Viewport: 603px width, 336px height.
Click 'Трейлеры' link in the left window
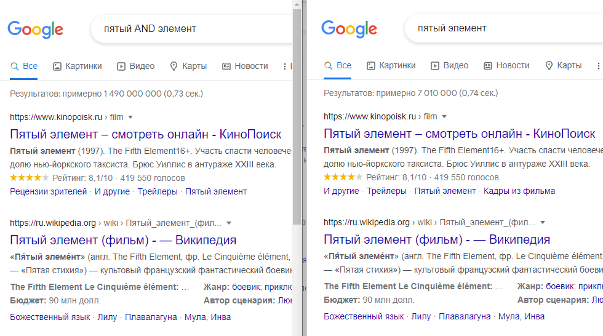click(158, 191)
